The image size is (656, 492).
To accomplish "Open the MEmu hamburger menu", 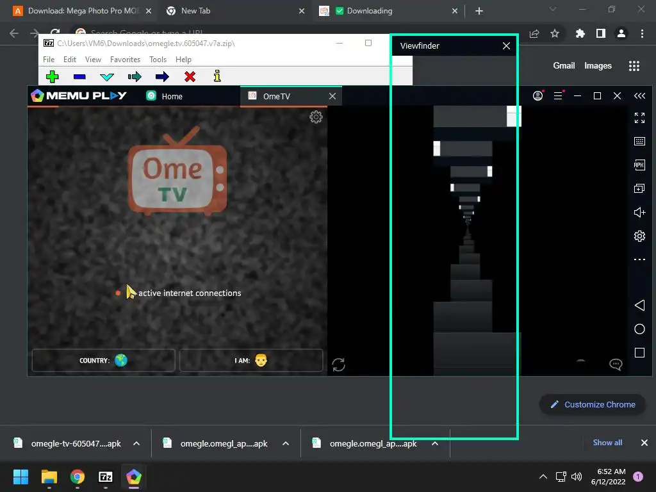I will (558, 96).
